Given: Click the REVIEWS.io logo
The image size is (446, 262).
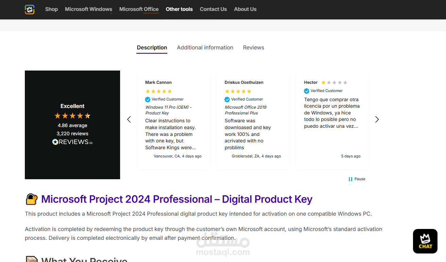Looking at the screenshot, I should [72, 142].
